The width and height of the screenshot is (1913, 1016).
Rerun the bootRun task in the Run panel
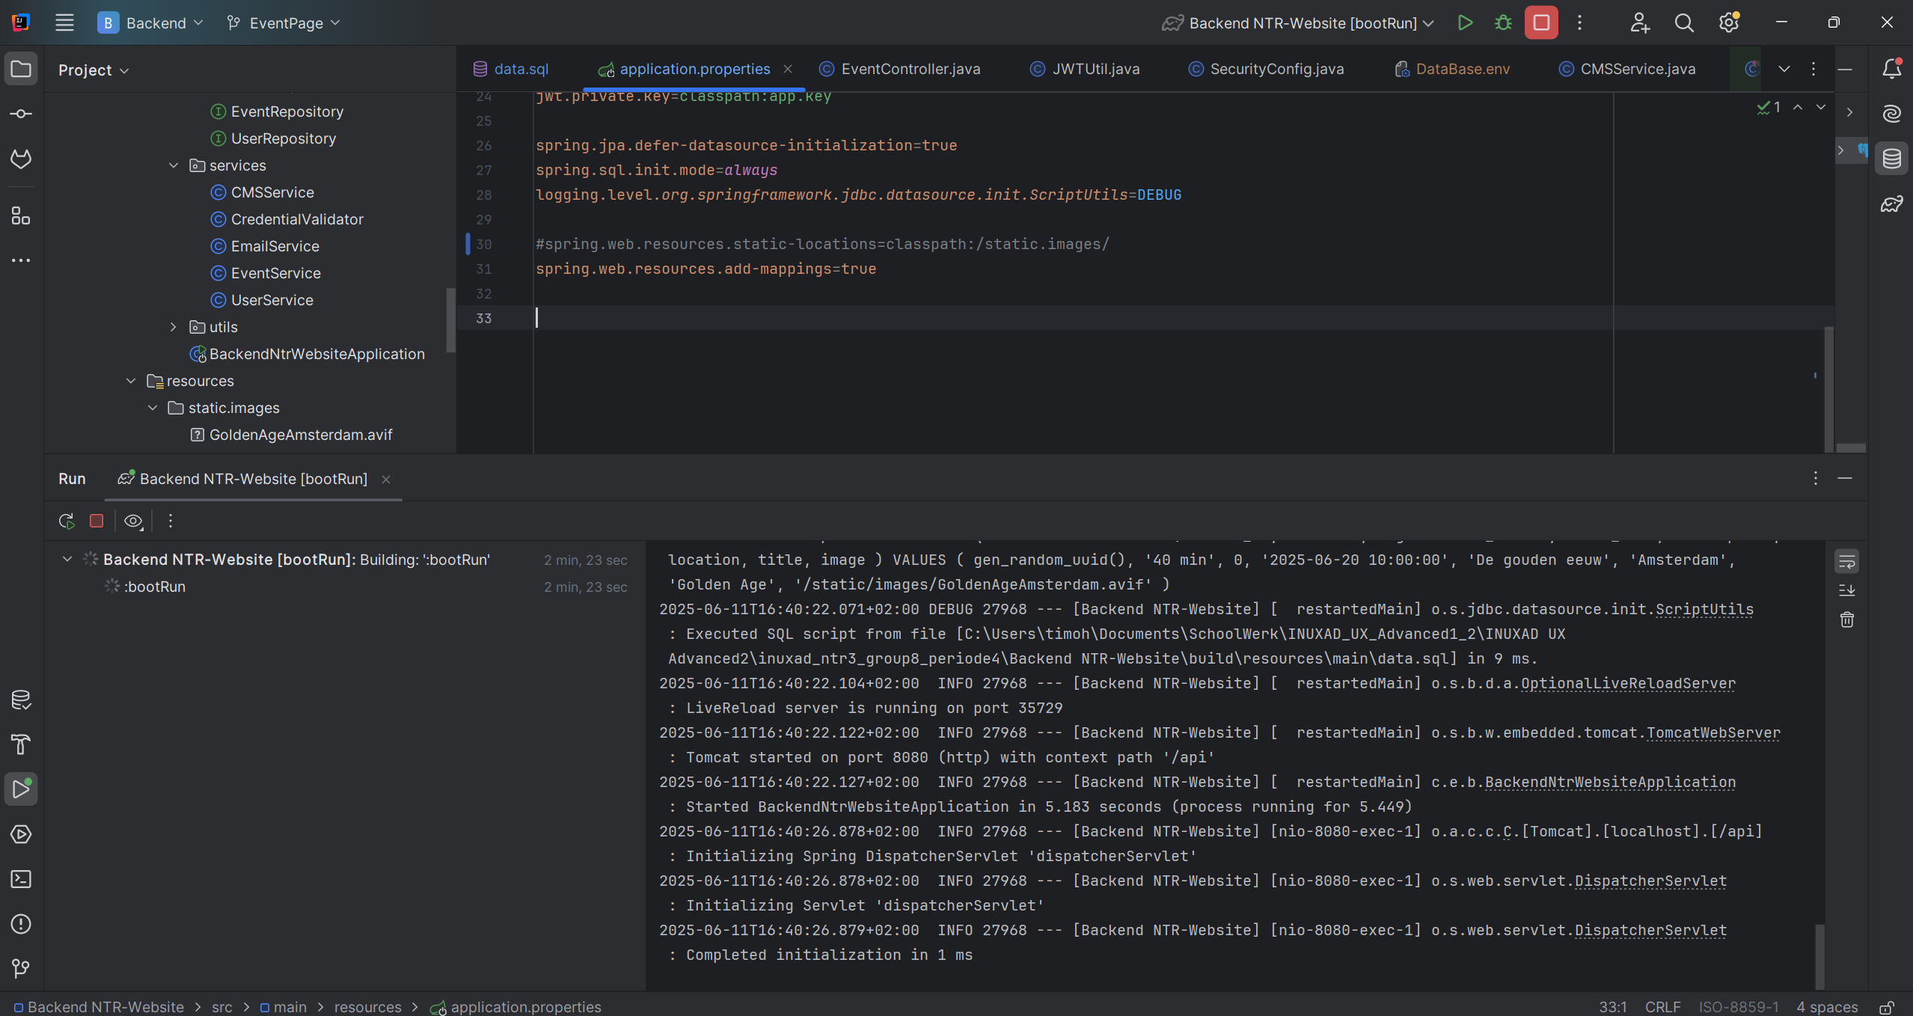(67, 521)
